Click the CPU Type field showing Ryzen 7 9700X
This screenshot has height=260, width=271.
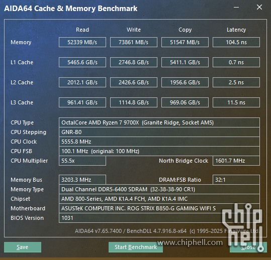click(159, 122)
